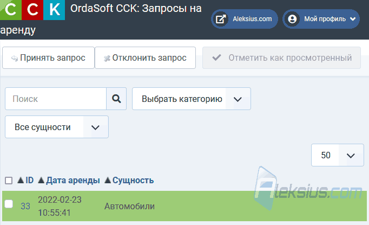369x225 pixels.
Task: Open request ID 33 link
Action: point(25,207)
